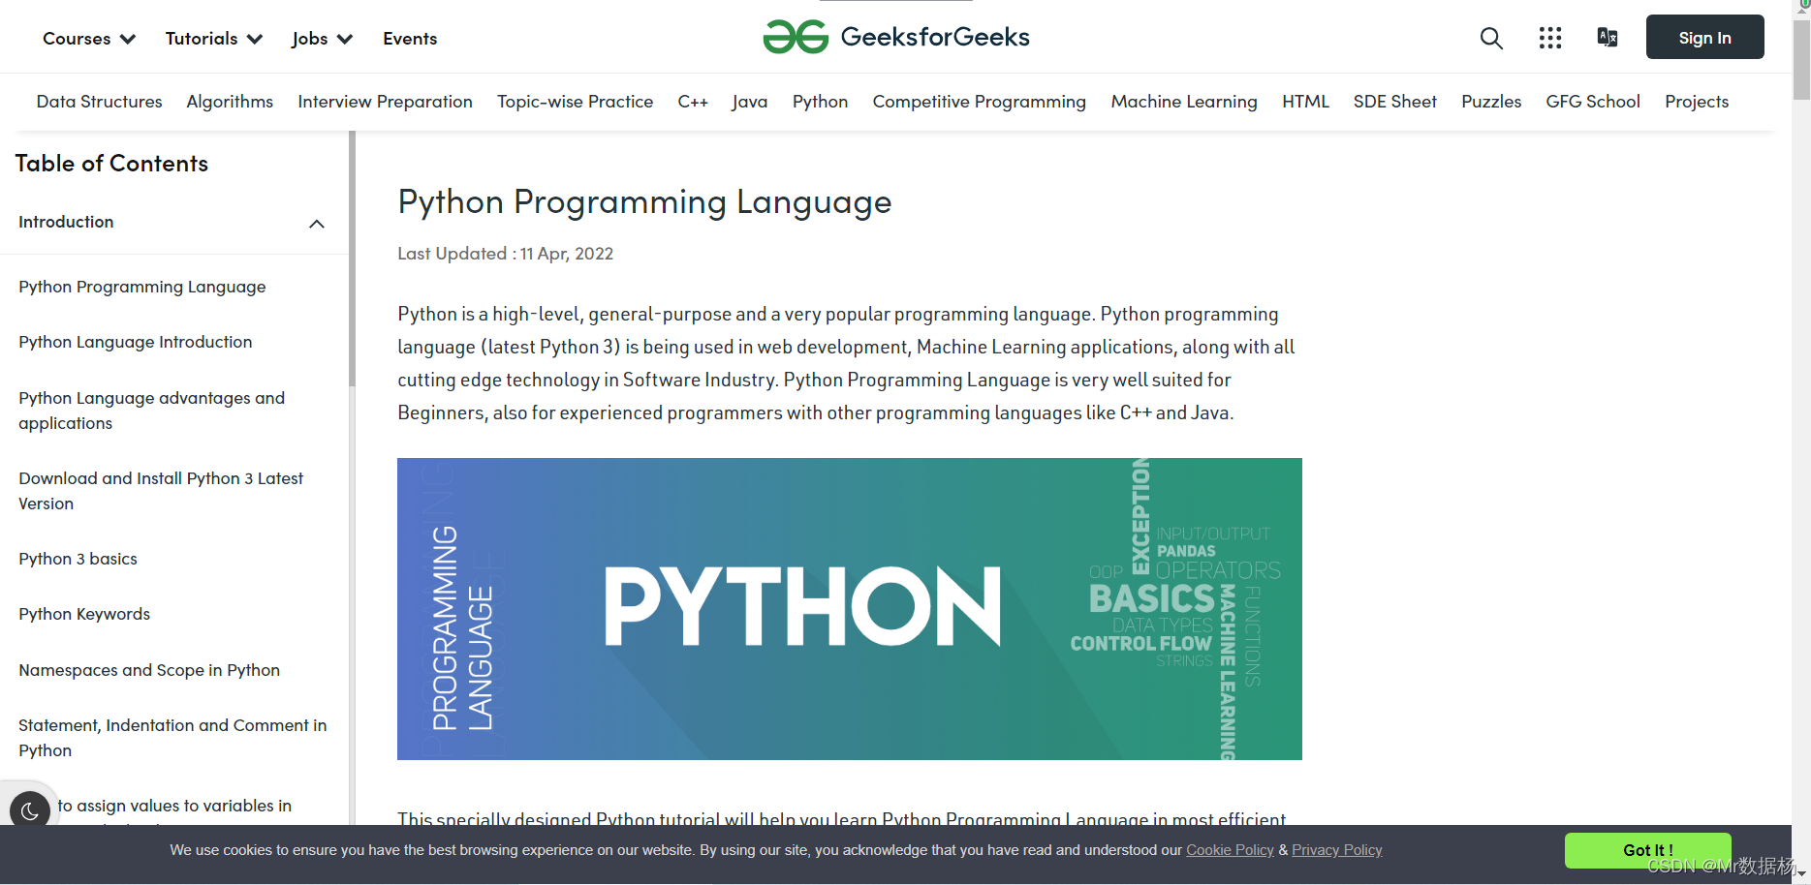
Task: Click the Cookie Policy link
Action: click(1230, 850)
